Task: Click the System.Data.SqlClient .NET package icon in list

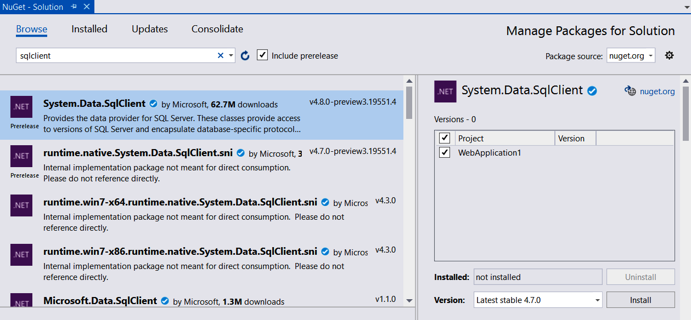Action: 21,107
